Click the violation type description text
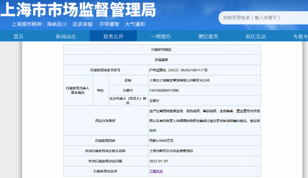The height and width of the screenshot is (178, 308). (204, 121)
